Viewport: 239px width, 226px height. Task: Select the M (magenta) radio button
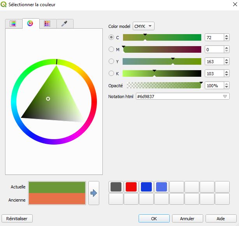(112, 49)
